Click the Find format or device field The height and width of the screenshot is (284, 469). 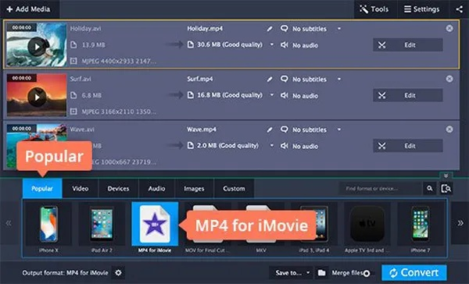pyautogui.click(x=380, y=189)
